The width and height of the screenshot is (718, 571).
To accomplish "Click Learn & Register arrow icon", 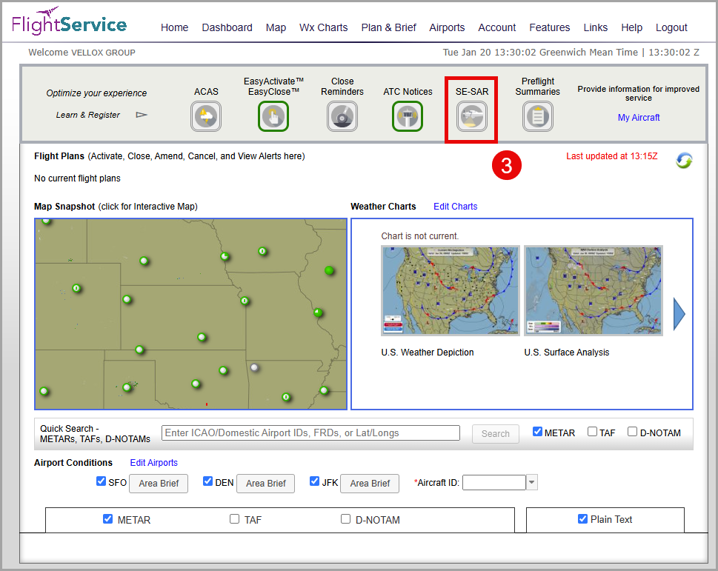I will click(x=142, y=115).
